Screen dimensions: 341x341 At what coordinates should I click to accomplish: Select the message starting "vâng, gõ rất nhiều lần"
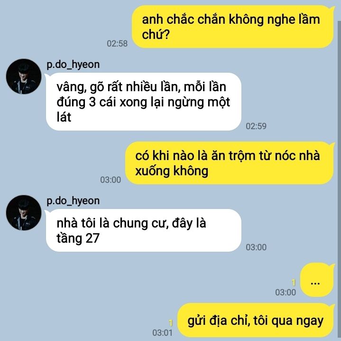pos(144,102)
